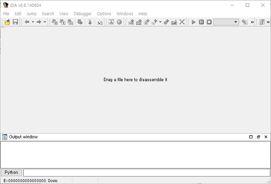Open the debugger selection combo box
The image size is (271, 184).
(226, 22)
